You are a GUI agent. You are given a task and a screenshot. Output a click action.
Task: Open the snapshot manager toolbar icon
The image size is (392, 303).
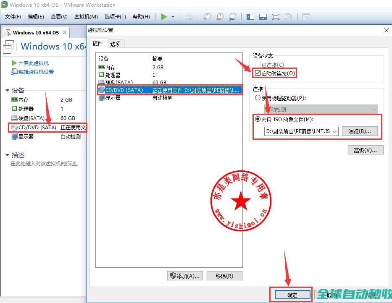pyautogui.click(x=232, y=17)
